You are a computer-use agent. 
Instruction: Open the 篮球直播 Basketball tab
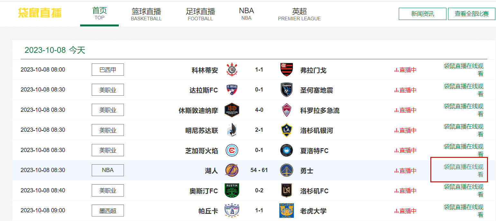pyautogui.click(x=146, y=14)
